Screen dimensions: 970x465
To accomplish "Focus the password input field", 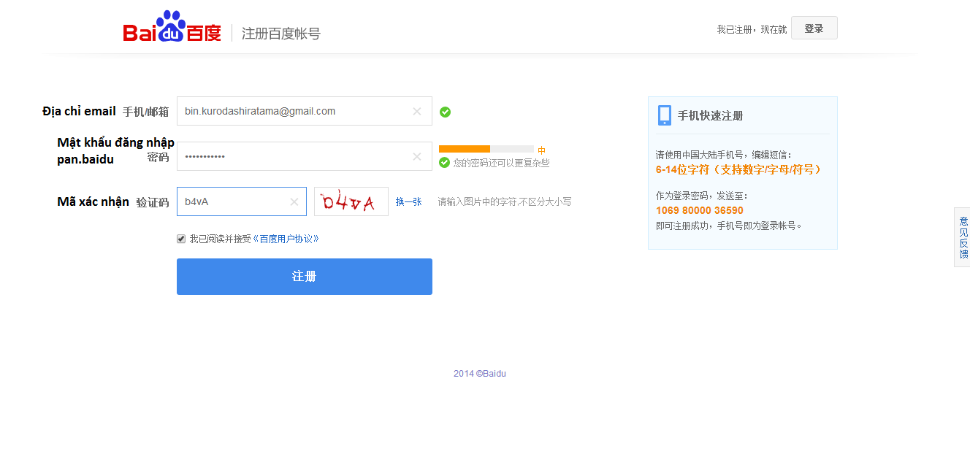I will 305,156.
